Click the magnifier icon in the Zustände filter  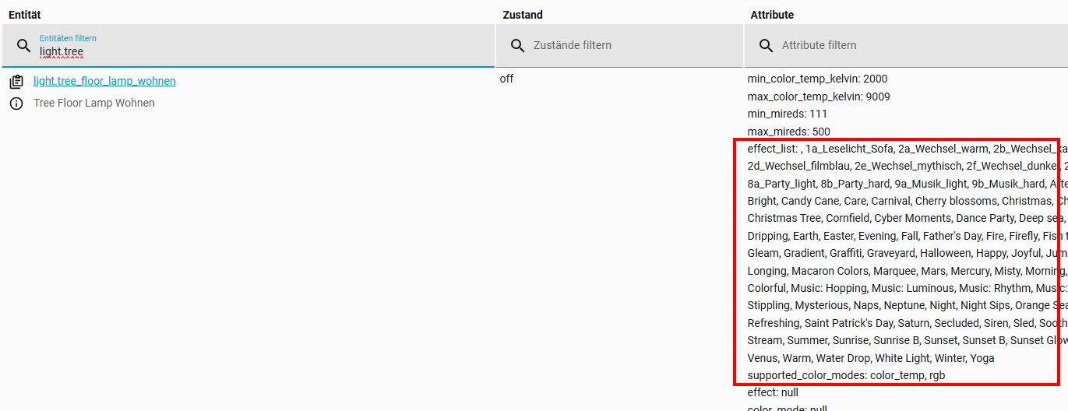tap(518, 46)
